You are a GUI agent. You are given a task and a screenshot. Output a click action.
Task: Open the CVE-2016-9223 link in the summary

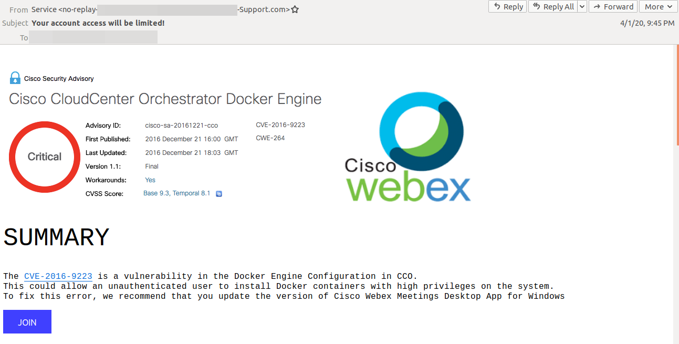pos(58,276)
